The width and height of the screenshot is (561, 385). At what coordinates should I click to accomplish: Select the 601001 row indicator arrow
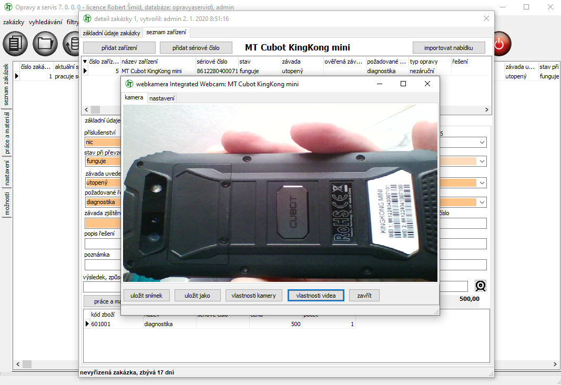tap(87, 324)
